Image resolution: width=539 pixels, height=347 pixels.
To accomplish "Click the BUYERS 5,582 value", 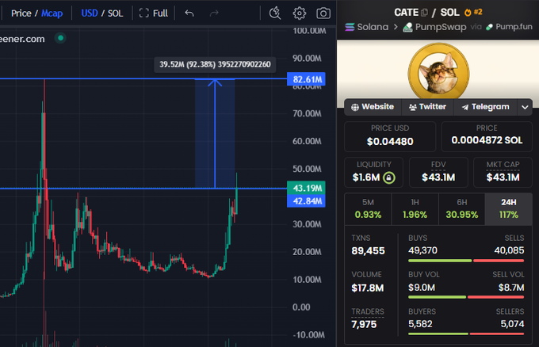I will (420, 324).
